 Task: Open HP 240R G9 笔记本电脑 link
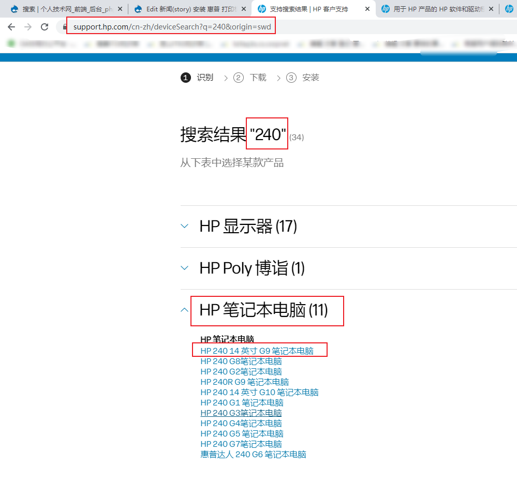point(245,382)
